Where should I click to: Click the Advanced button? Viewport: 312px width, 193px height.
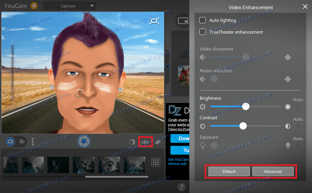click(273, 171)
